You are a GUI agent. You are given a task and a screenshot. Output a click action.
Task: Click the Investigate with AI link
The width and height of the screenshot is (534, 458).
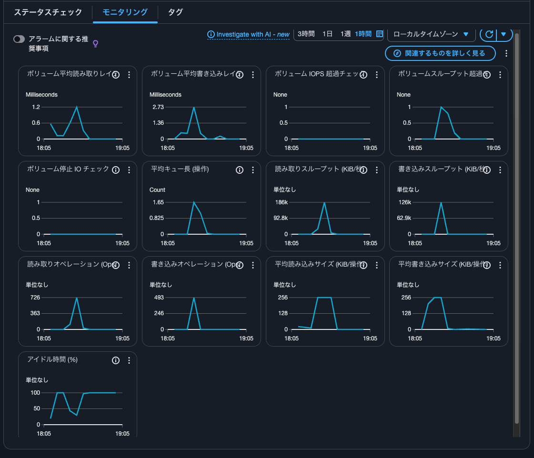tap(248, 34)
